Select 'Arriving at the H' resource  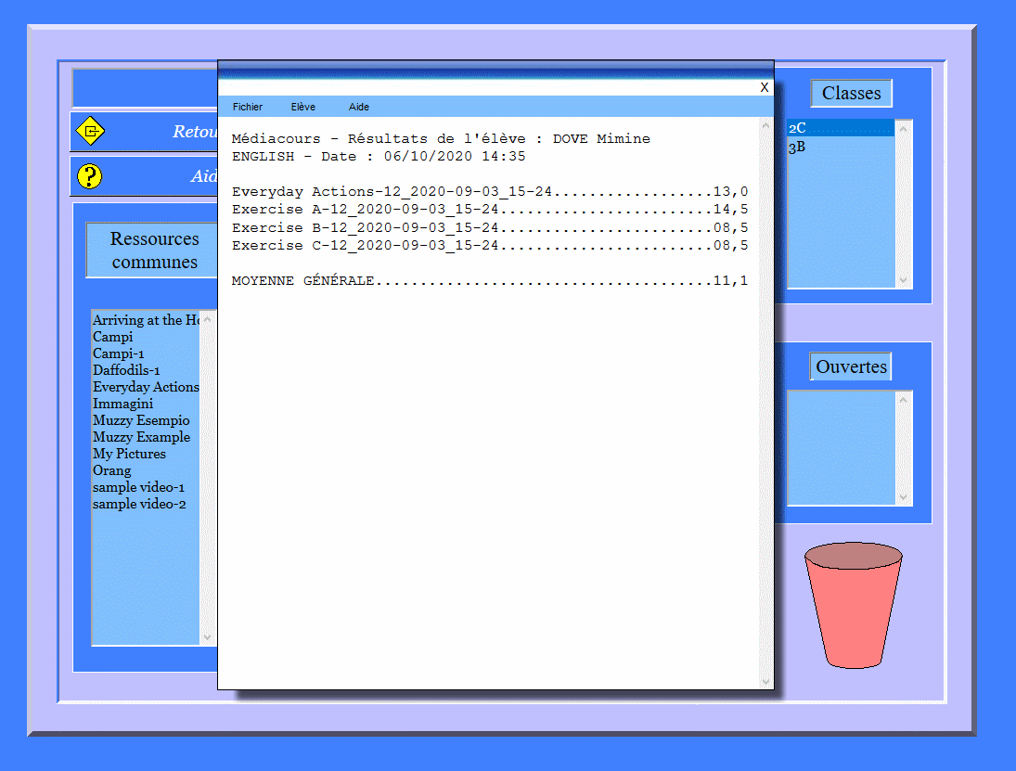(x=146, y=320)
